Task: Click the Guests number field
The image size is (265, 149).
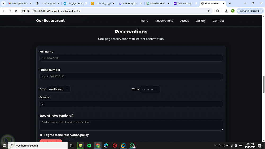Action: pos(131,104)
